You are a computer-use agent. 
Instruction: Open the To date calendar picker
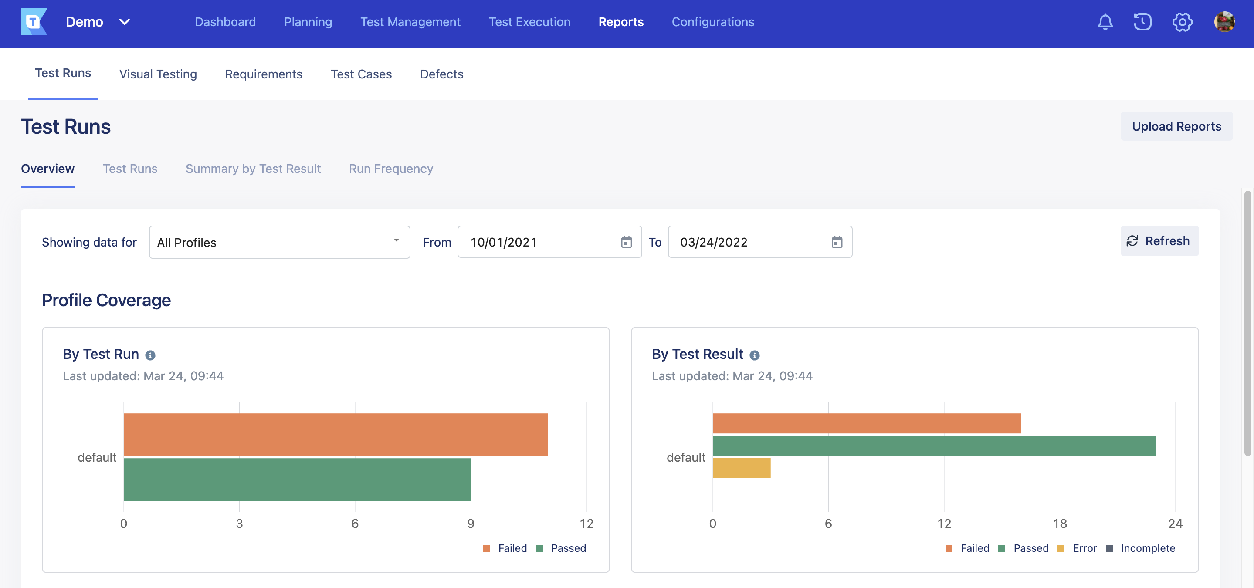point(837,242)
